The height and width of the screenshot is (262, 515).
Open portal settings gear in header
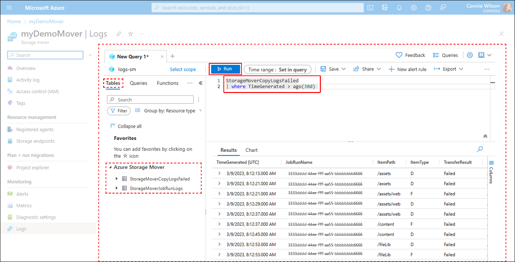(413, 8)
